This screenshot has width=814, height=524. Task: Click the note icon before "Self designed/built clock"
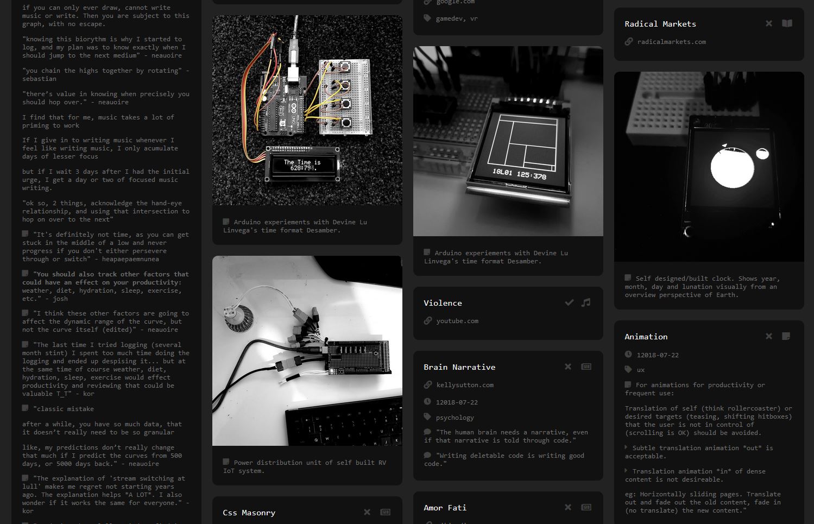[x=628, y=277]
